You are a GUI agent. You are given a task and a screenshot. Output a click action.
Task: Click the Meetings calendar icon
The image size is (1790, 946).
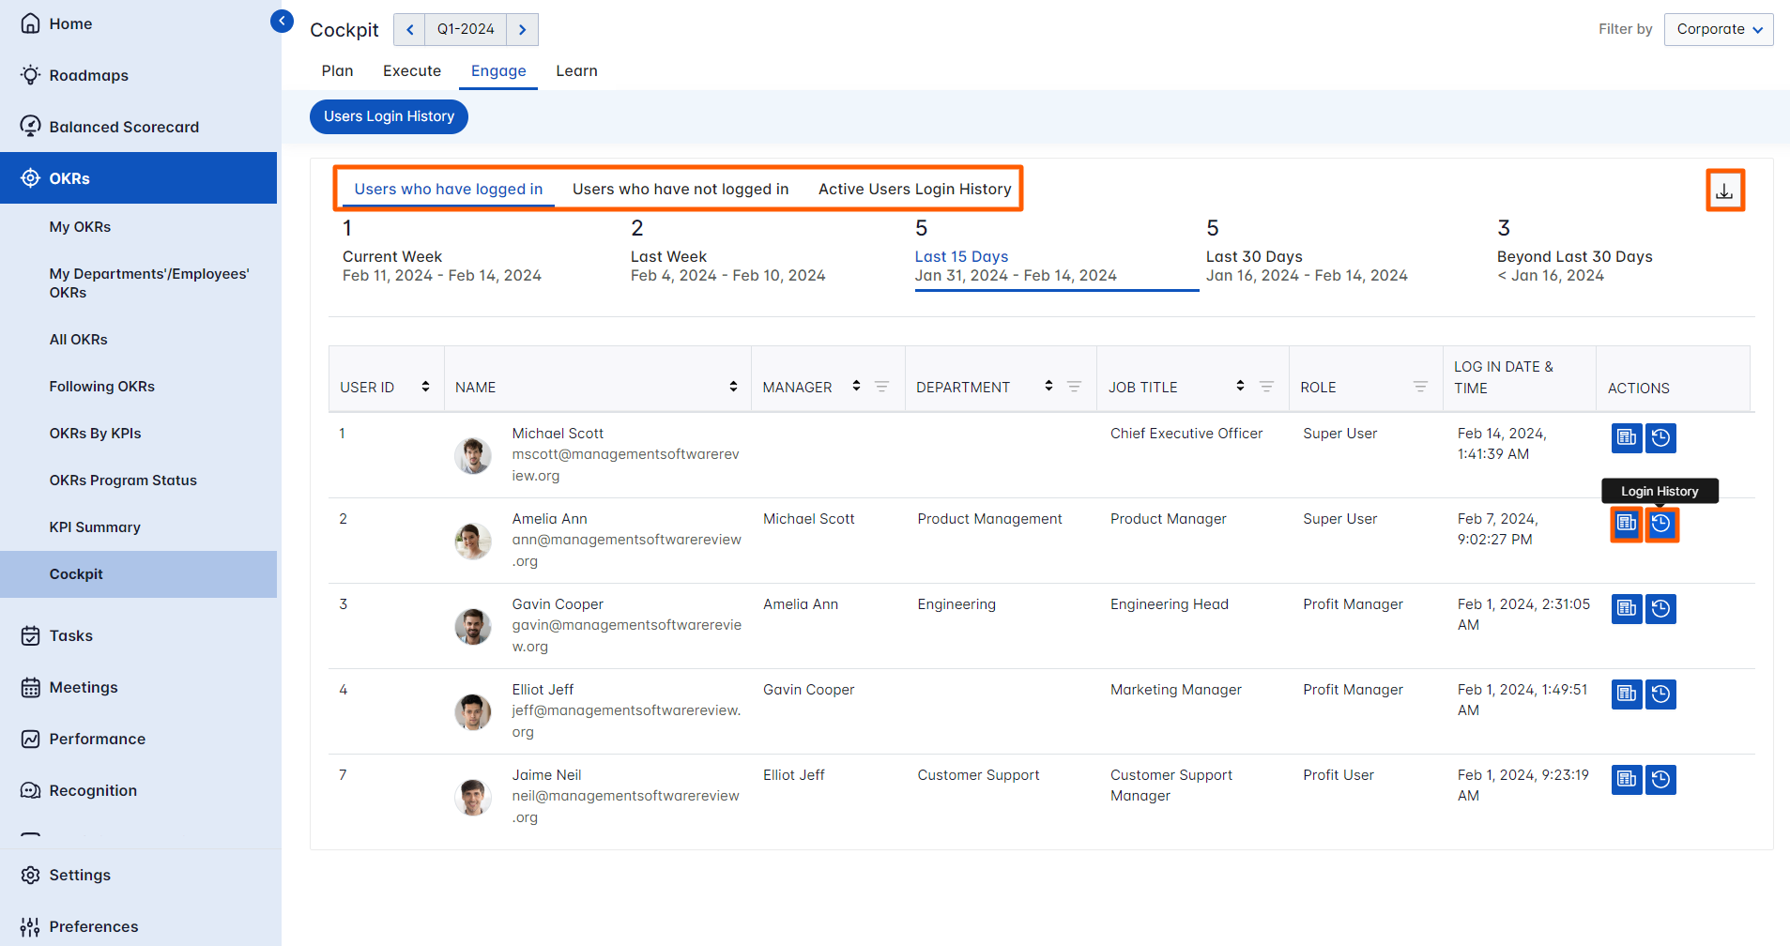point(30,687)
